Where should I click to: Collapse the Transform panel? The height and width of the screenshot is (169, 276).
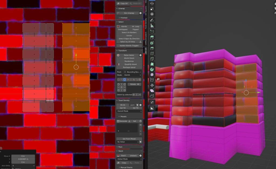coord(121,50)
